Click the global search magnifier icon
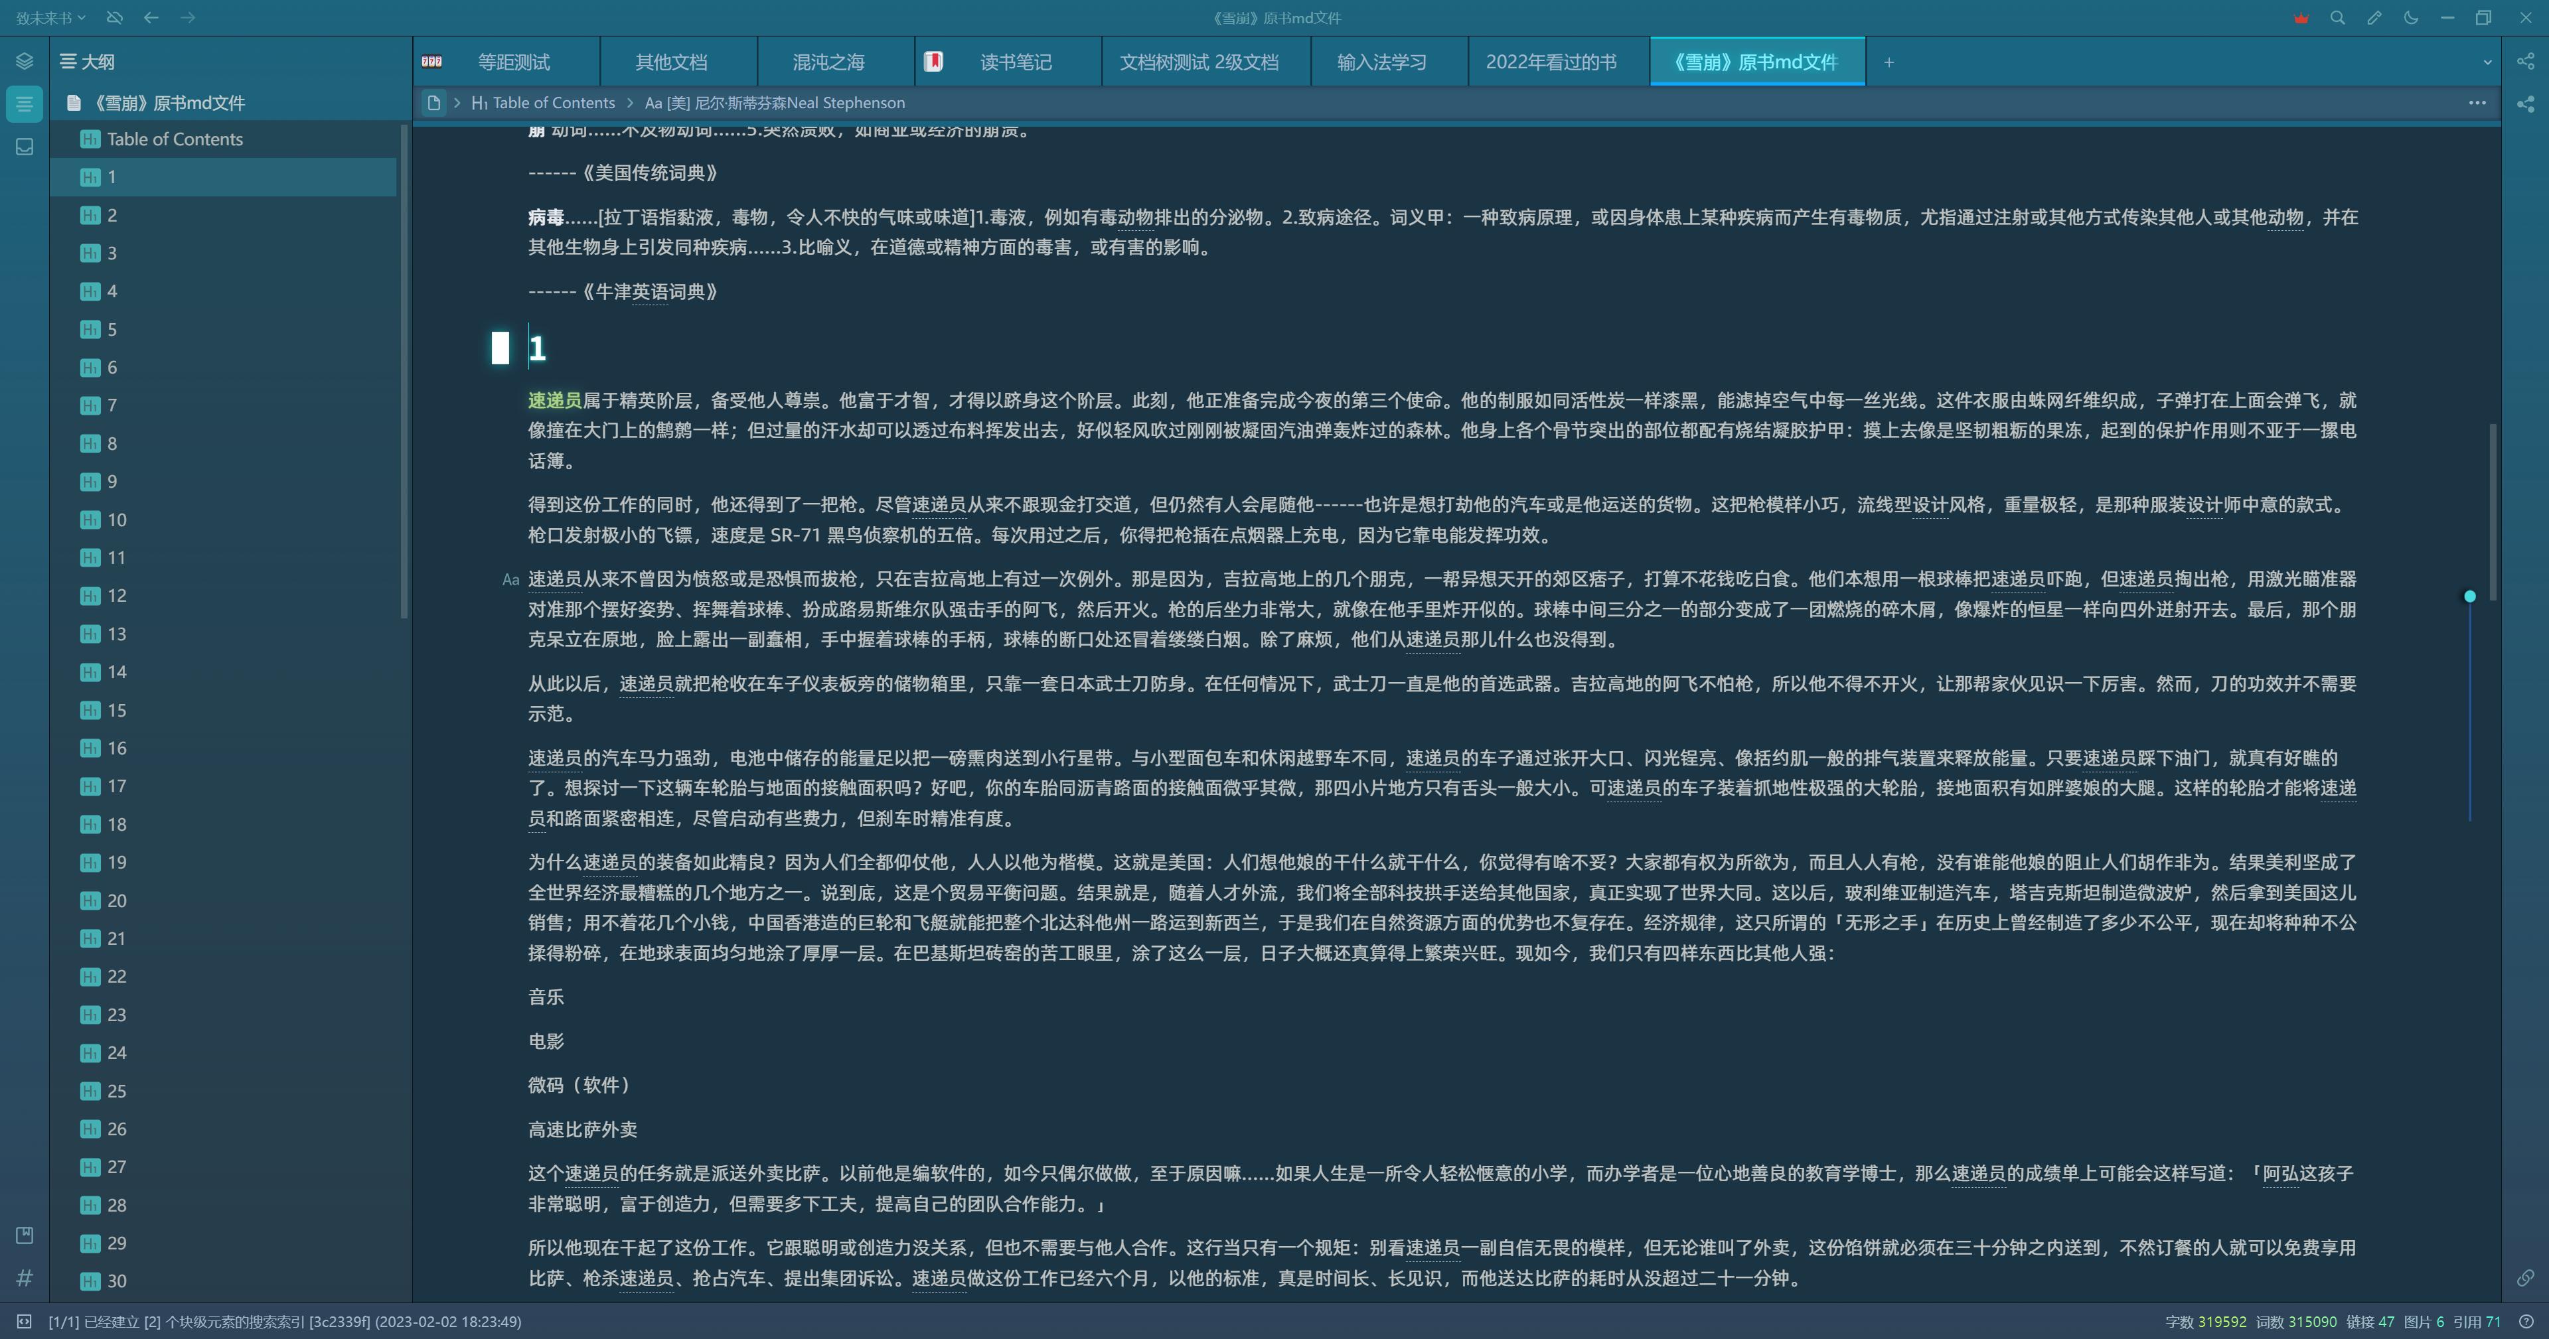 pos(2337,18)
